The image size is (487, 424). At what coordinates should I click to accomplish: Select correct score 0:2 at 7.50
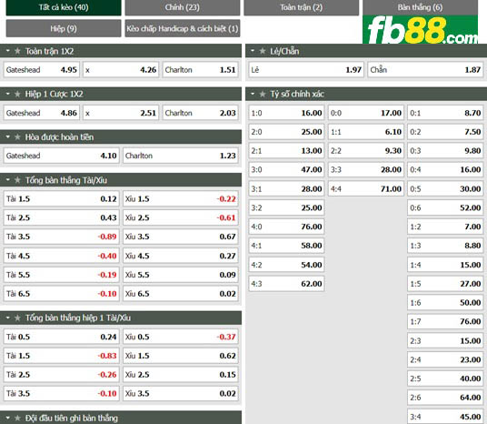(445, 132)
